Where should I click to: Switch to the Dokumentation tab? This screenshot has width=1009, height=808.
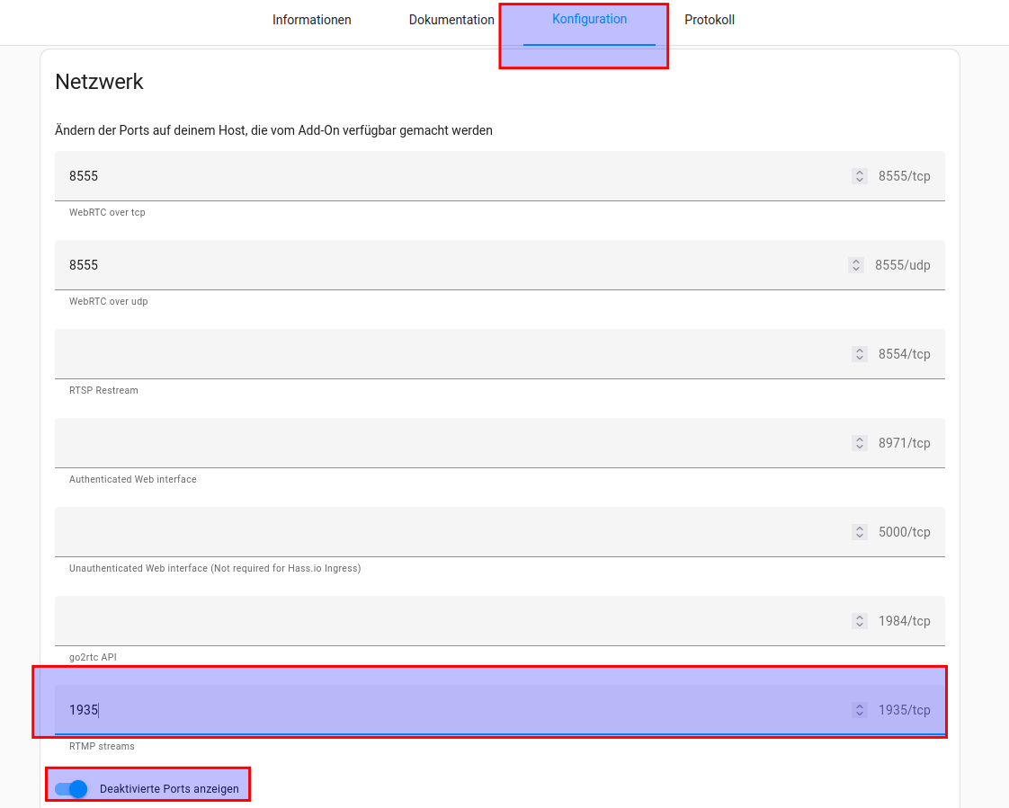point(451,20)
